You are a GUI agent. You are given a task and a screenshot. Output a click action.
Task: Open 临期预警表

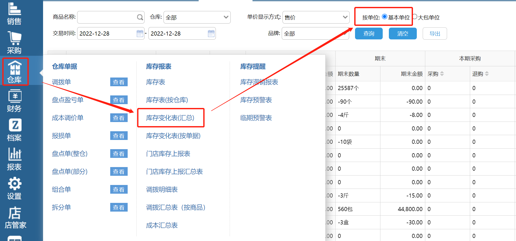point(256,118)
